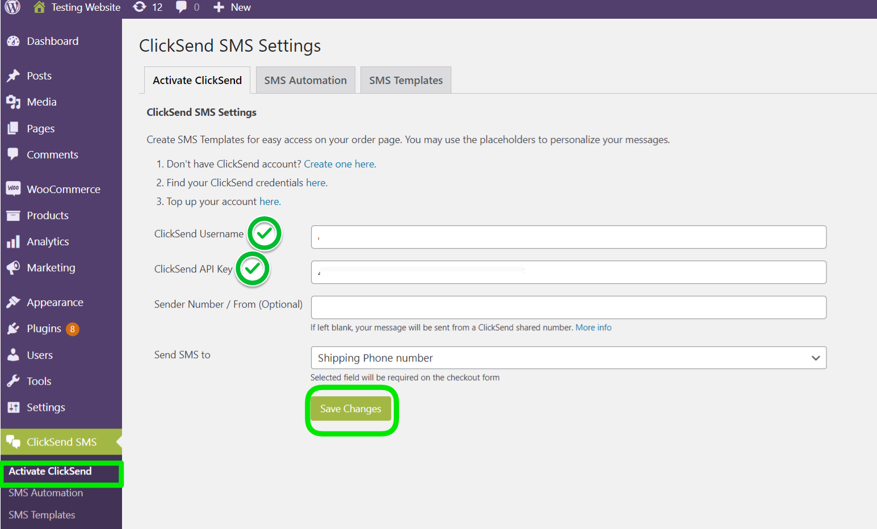Image resolution: width=877 pixels, height=529 pixels.
Task: Click the WordPress logo icon
Action: [12, 7]
